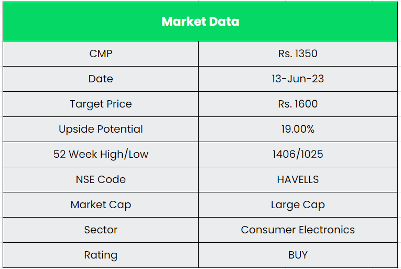Select the NSE Code label
401x269 pixels.
[x=101, y=179]
